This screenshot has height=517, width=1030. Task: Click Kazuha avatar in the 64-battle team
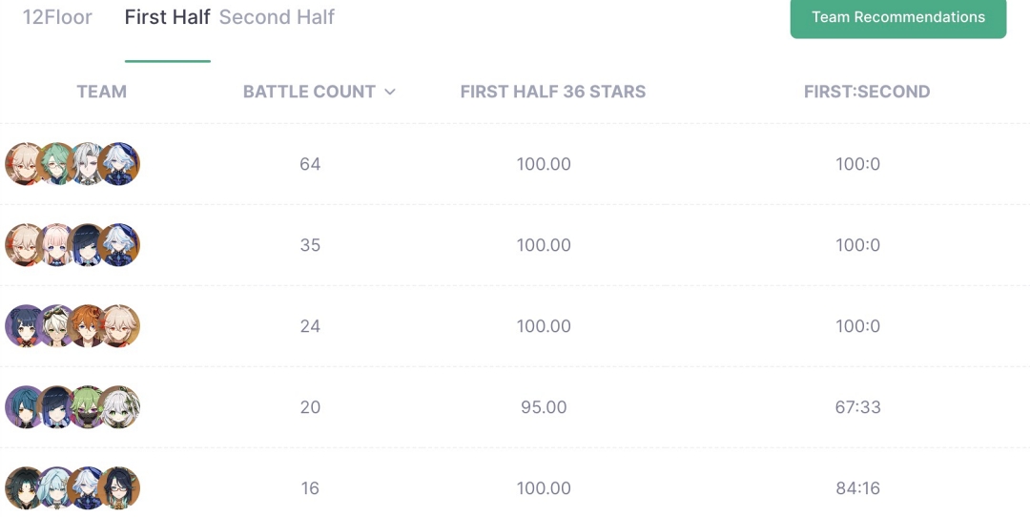(x=24, y=163)
